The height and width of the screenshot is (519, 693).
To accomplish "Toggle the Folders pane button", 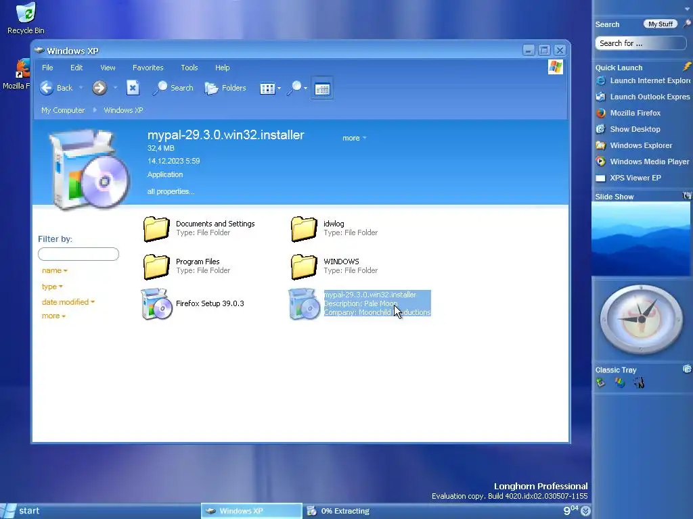I will 225,88.
